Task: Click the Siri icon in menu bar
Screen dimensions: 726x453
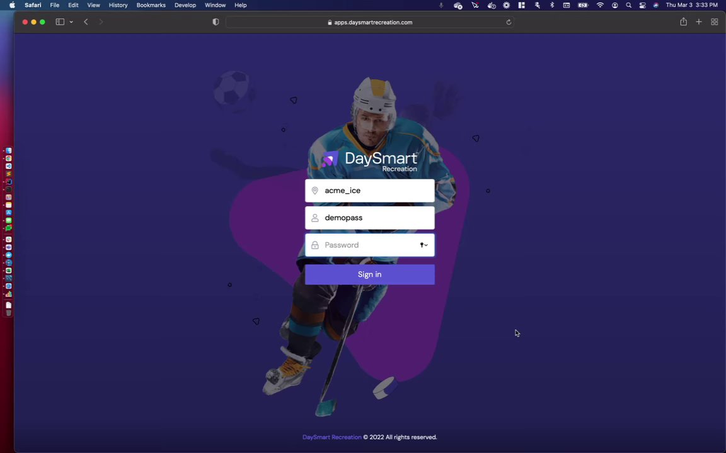Action: tap(655, 5)
